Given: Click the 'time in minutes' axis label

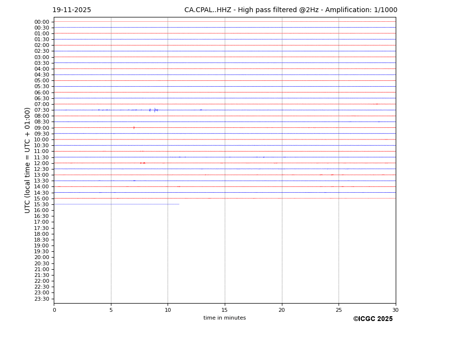Looking at the screenshot, I should 224,318.
